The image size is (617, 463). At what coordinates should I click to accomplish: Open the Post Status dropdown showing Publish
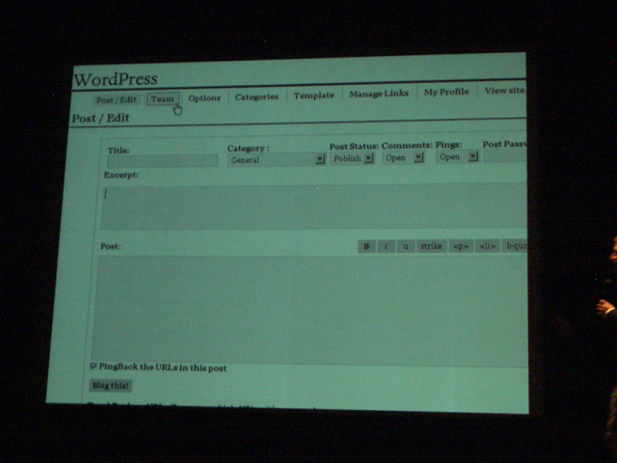pos(352,158)
